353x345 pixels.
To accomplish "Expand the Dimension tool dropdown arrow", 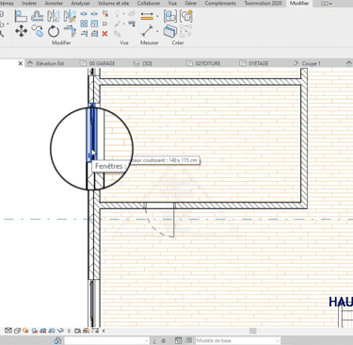I will pos(157,31).
